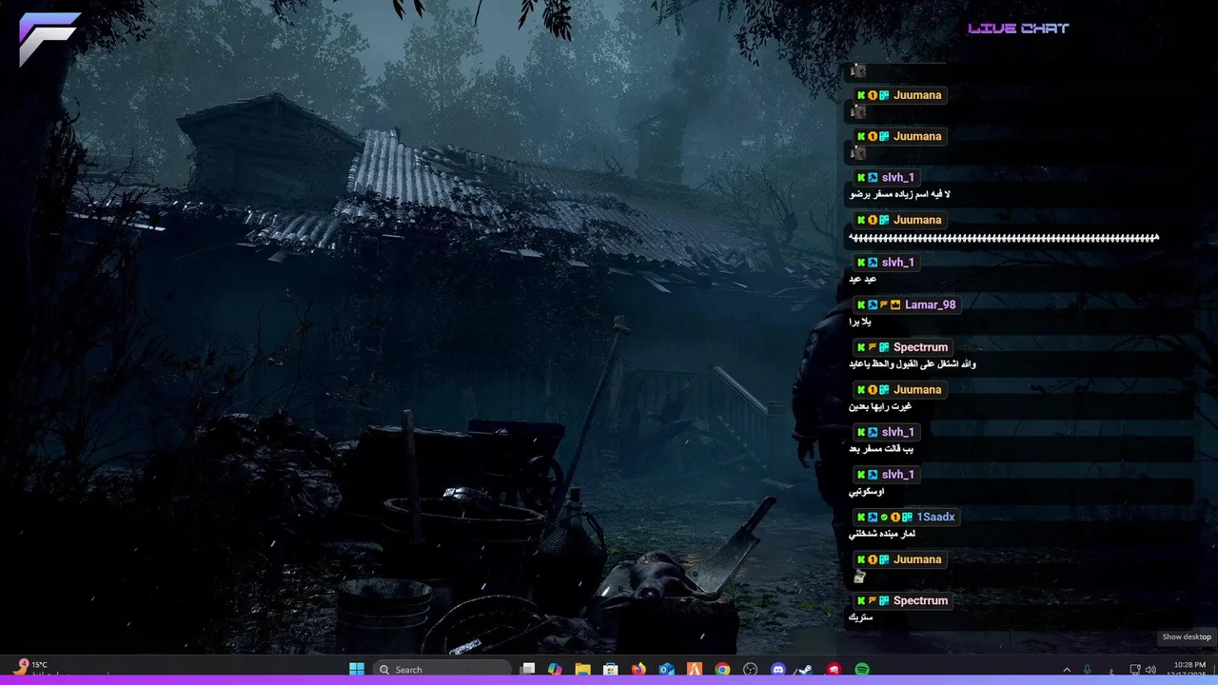Click the LIVE CHAT heading

(1018, 29)
